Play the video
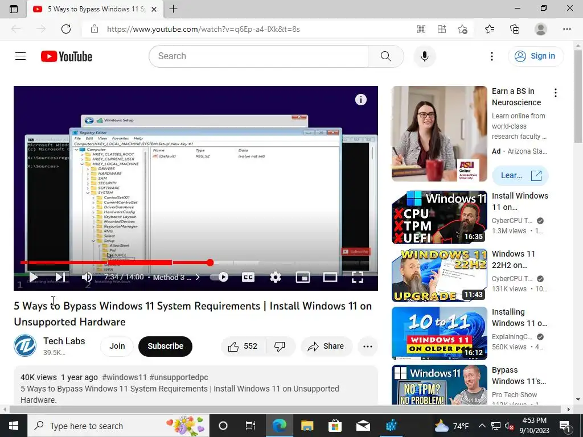Image resolution: width=583 pixels, height=437 pixels. 34,277
